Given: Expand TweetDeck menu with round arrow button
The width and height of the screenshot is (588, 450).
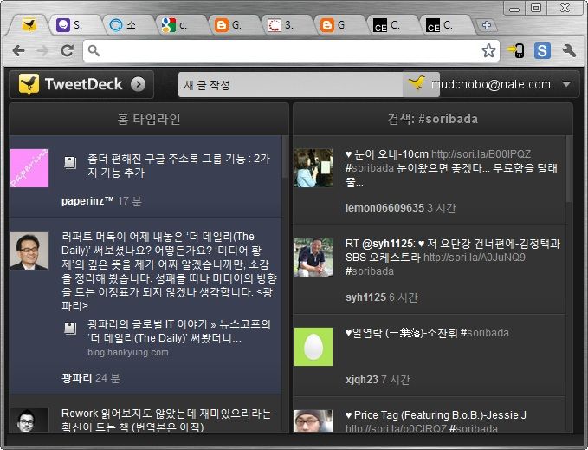Looking at the screenshot, I should (x=139, y=84).
